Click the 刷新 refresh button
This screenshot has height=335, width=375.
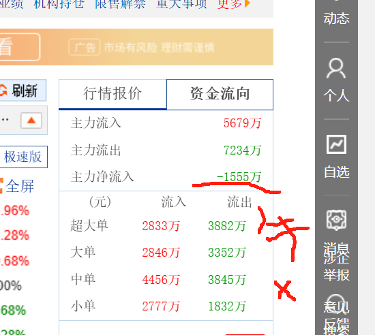[22, 91]
